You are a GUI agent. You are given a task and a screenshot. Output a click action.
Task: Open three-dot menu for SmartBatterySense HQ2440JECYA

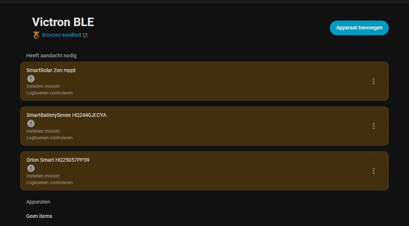pos(374,126)
